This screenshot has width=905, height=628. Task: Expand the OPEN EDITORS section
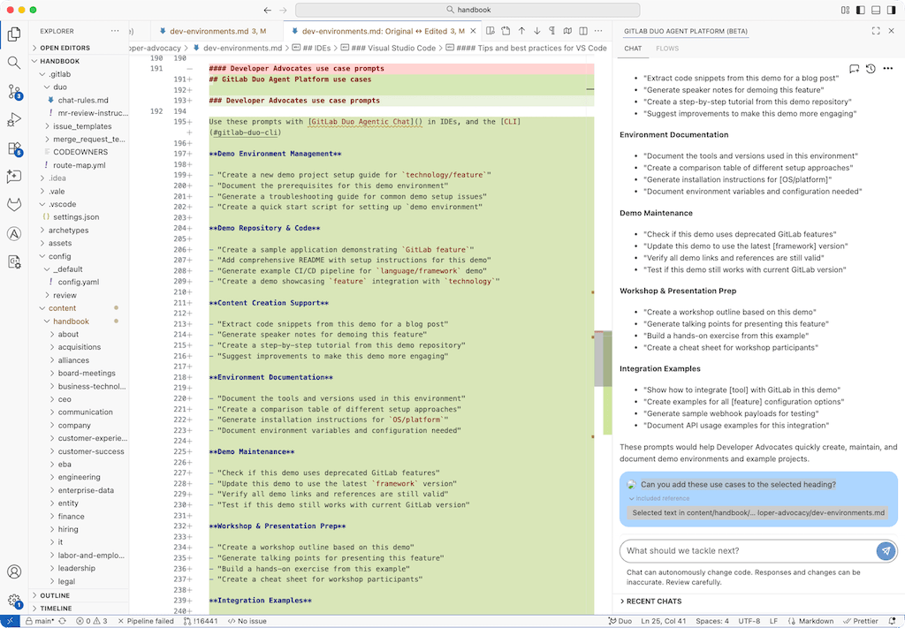[x=79, y=48]
